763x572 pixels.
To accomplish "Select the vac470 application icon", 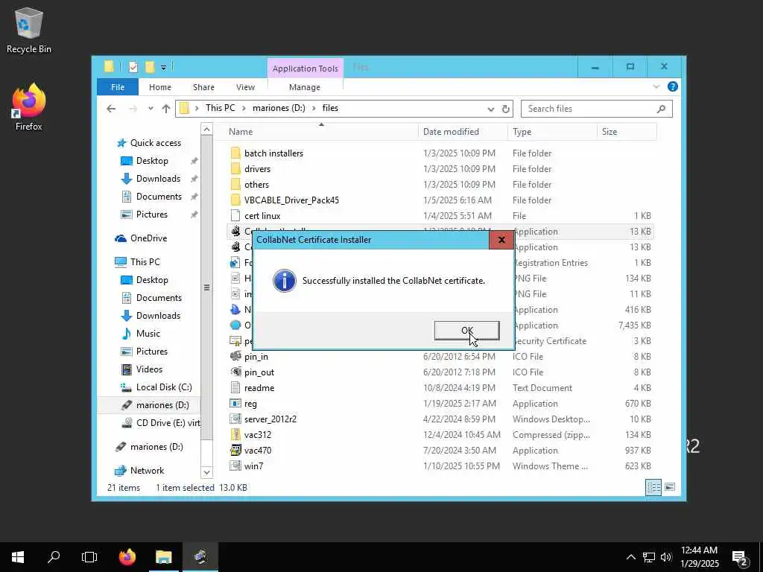I will coord(235,450).
